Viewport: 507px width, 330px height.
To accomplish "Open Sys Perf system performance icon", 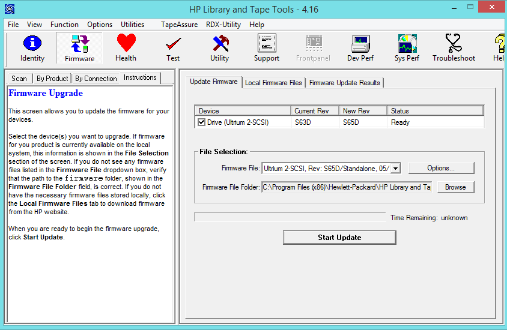I will 407,49.
